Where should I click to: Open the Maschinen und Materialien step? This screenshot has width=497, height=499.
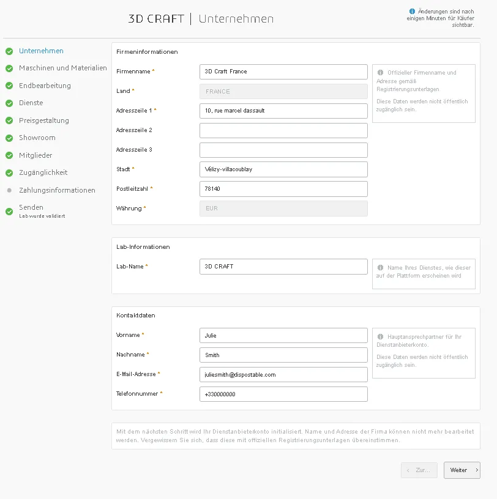[62, 68]
